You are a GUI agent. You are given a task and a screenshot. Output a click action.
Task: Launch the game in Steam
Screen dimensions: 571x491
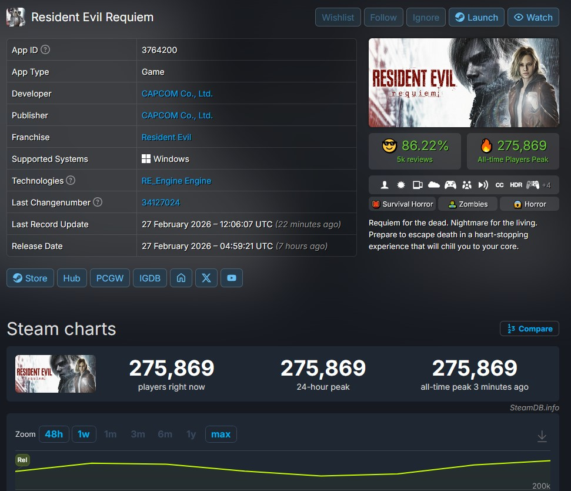(476, 17)
